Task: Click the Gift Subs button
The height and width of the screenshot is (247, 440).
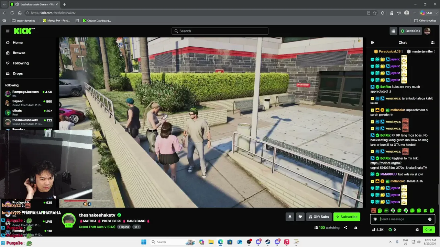Action: pyautogui.click(x=319, y=217)
